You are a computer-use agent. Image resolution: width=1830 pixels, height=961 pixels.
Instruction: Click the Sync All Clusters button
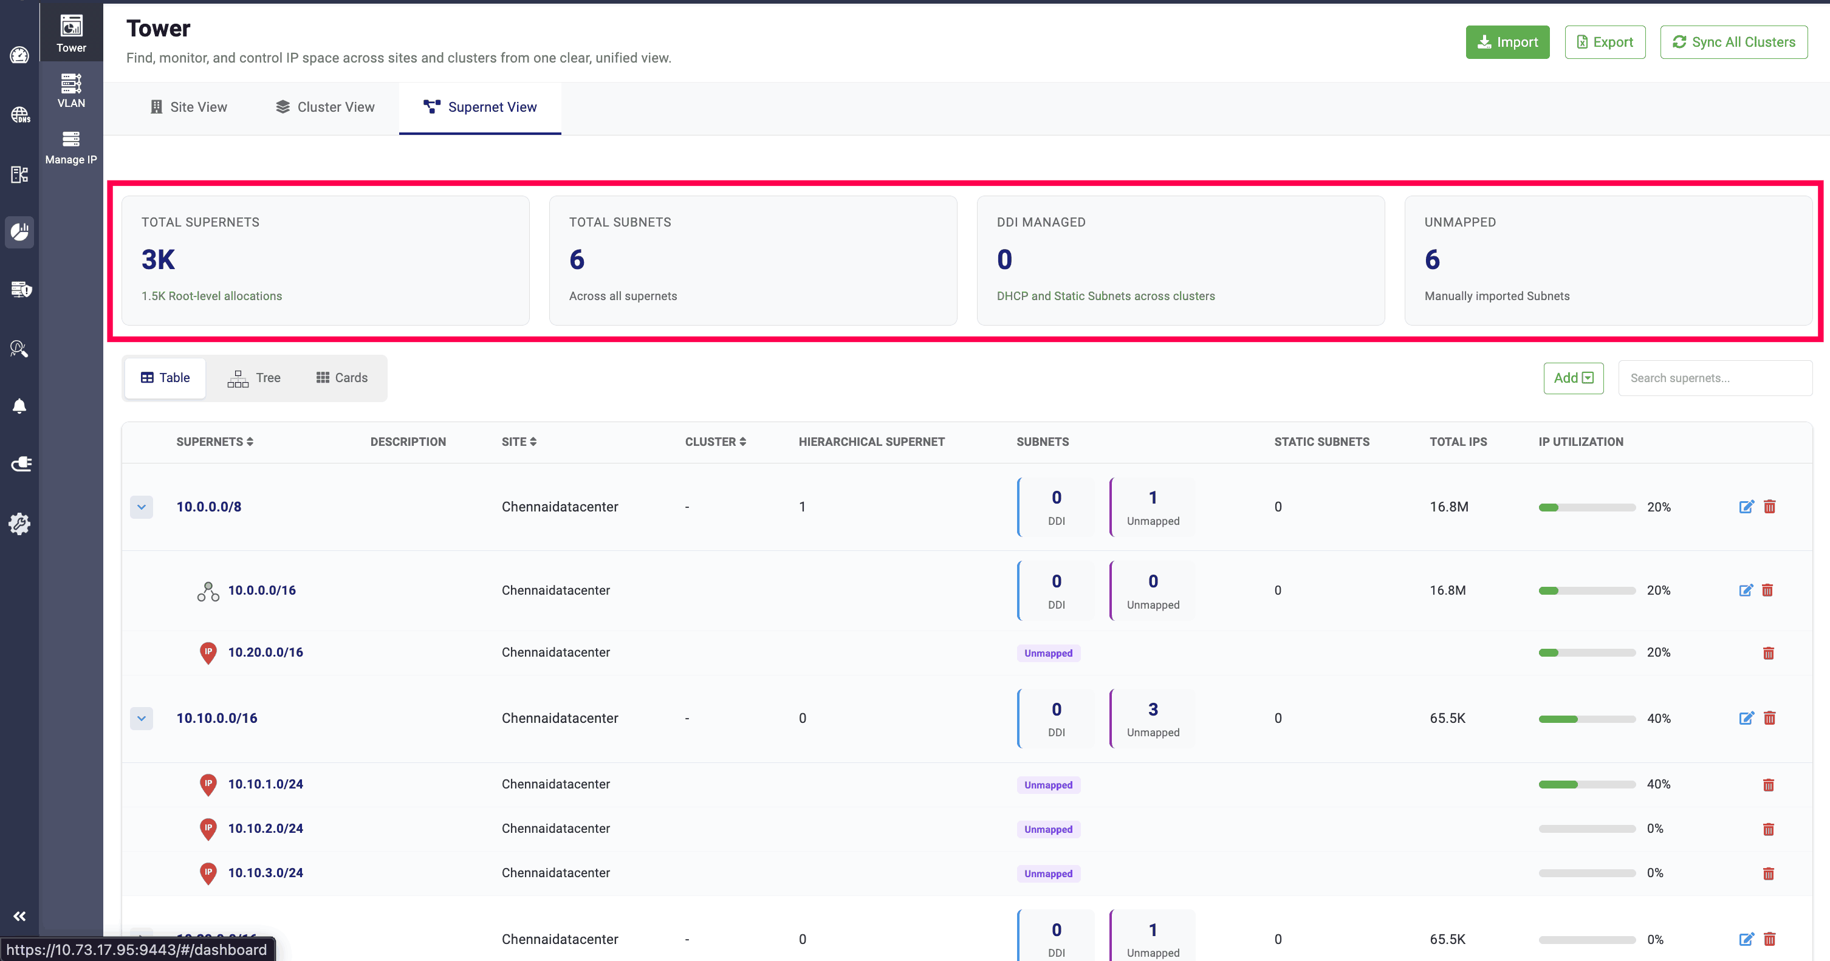coord(1733,42)
